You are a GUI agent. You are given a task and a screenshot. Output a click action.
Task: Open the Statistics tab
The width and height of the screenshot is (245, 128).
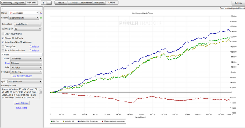[73, 3]
